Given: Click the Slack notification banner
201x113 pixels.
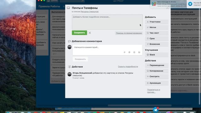Looking at the screenshot, I should 168,4.
